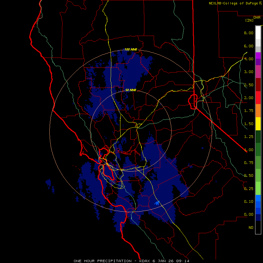Select the yellow swatch beside 1.50

tap(258, 124)
